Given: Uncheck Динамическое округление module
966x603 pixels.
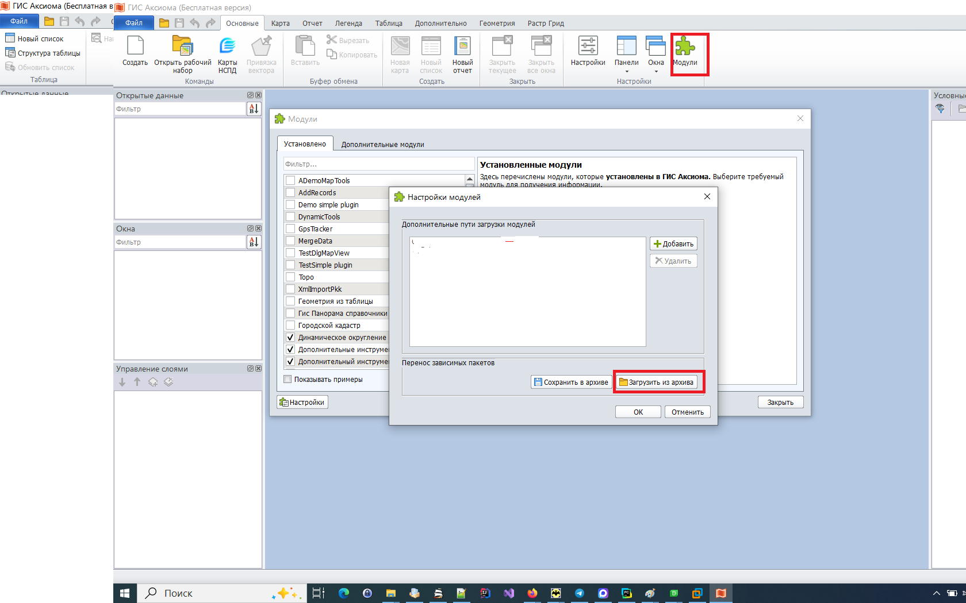Looking at the screenshot, I should [x=290, y=338].
